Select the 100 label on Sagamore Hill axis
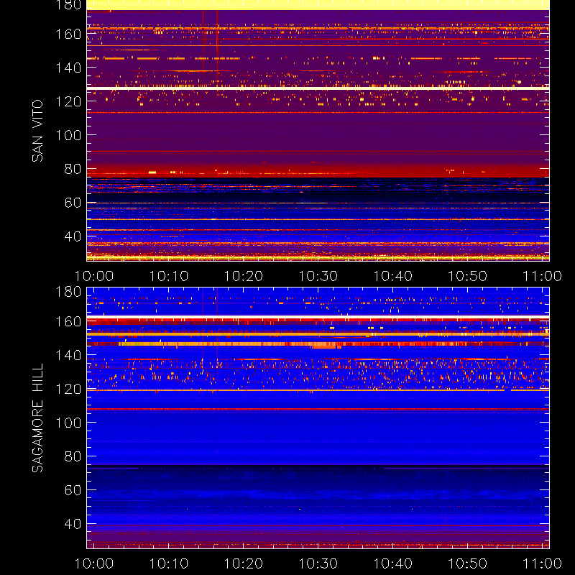This screenshot has height=575, width=575. click(x=68, y=423)
